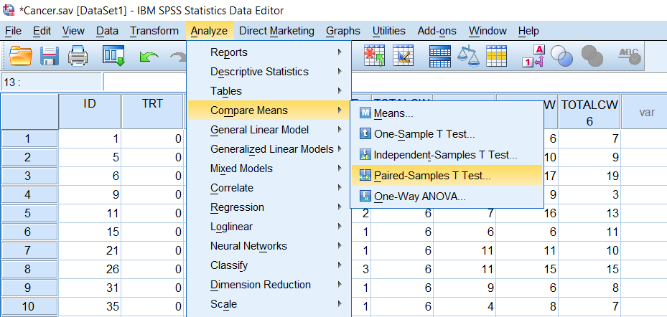This screenshot has height=317, width=667.
Task: Select Regression in the Analyze menu
Action: point(269,207)
